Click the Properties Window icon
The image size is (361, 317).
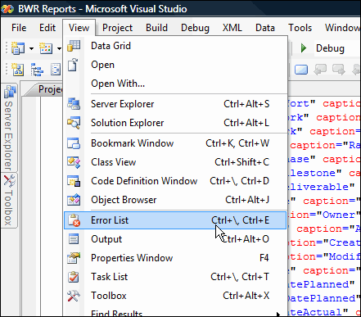(74, 258)
